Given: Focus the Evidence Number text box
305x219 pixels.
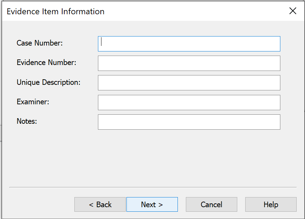Looking at the screenshot, I should [x=189, y=63].
